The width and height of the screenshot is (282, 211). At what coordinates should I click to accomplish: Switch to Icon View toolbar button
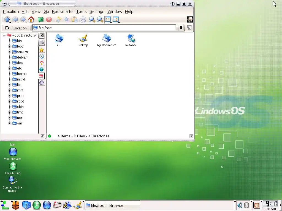coord(108,20)
